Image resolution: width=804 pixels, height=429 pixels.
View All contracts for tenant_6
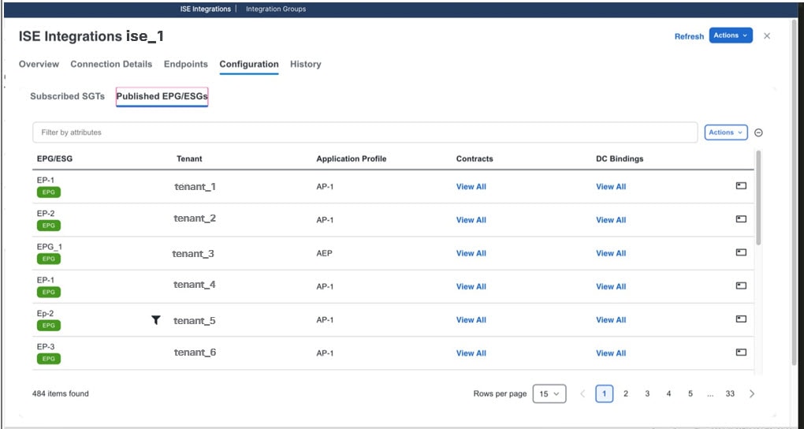point(471,353)
